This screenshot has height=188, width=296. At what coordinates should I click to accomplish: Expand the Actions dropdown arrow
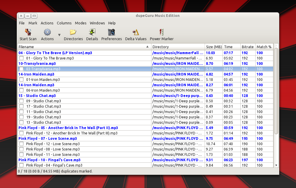59,35
